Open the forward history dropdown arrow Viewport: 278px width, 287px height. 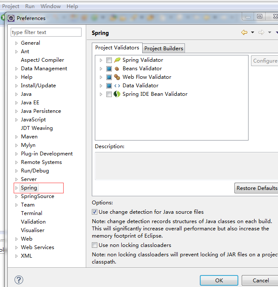click(269, 32)
